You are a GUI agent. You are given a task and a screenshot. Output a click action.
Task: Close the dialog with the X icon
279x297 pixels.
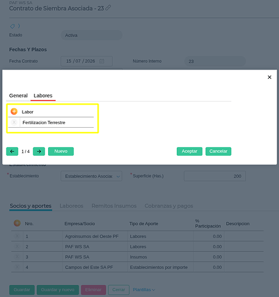tap(270, 77)
